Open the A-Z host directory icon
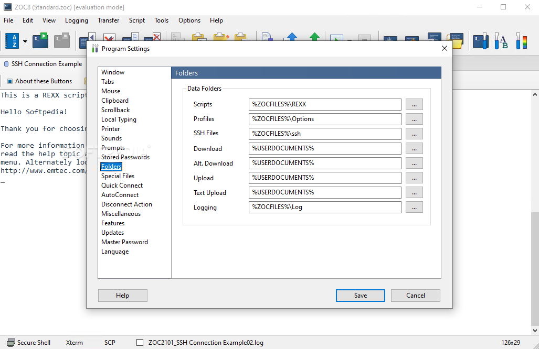This screenshot has width=539, height=349. [12, 41]
